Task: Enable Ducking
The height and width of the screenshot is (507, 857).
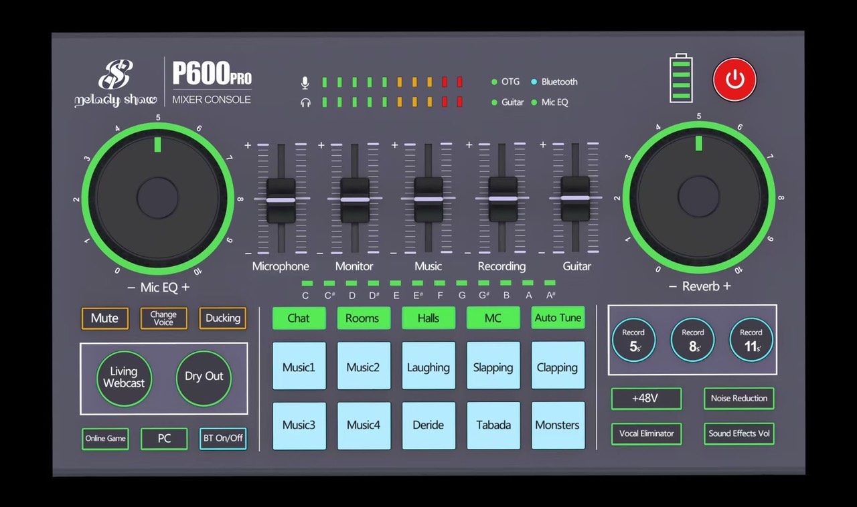Action: pos(223,318)
